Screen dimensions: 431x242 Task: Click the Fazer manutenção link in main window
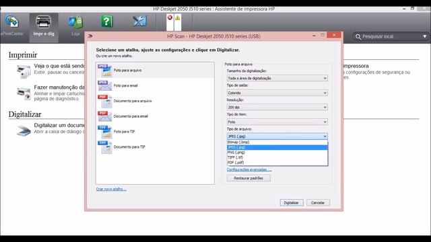coord(59,87)
